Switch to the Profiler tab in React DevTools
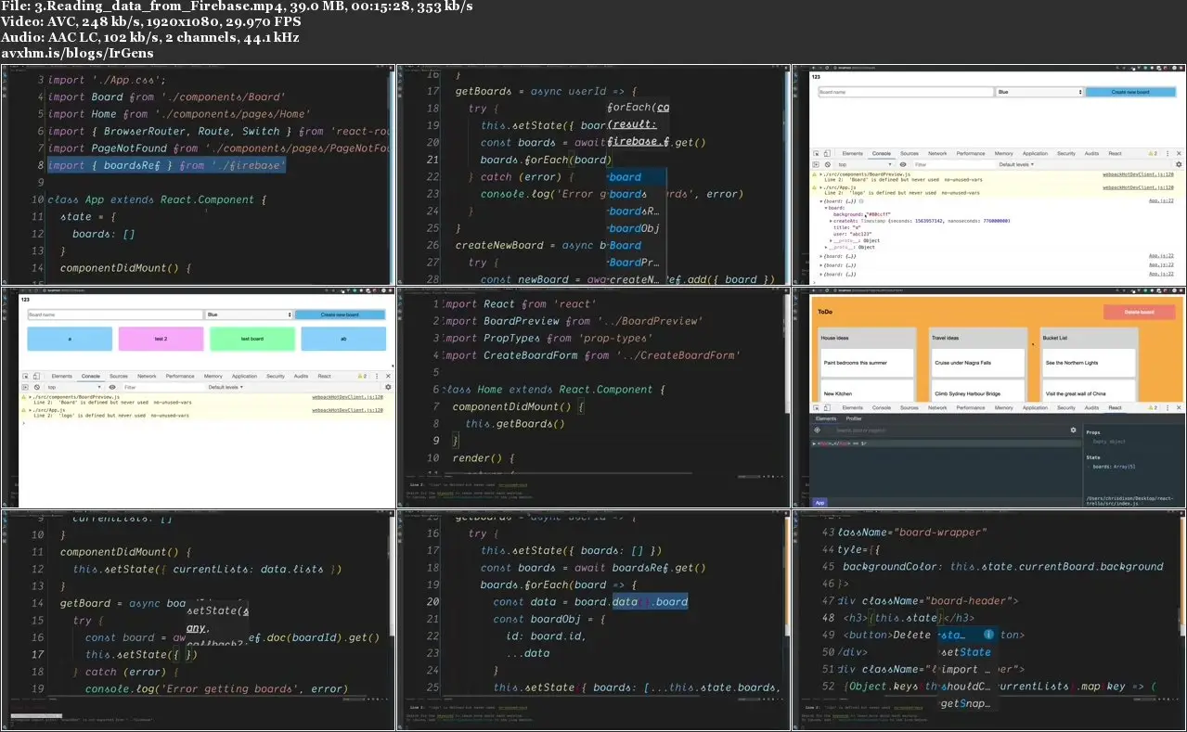The height and width of the screenshot is (732, 1187). click(854, 418)
